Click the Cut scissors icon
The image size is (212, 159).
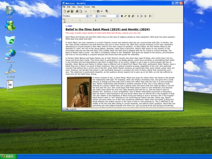91,11
